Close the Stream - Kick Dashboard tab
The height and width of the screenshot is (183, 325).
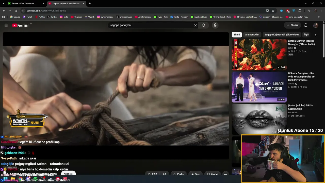coord(43,4)
